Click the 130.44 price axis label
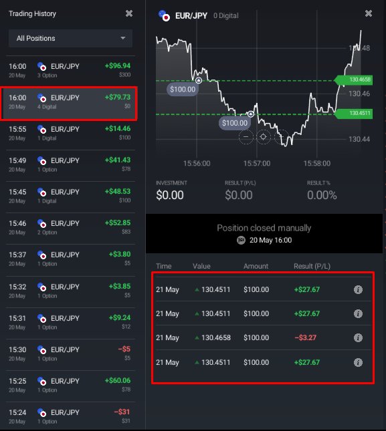Screen dimensions: 386x431 point(359,140)
